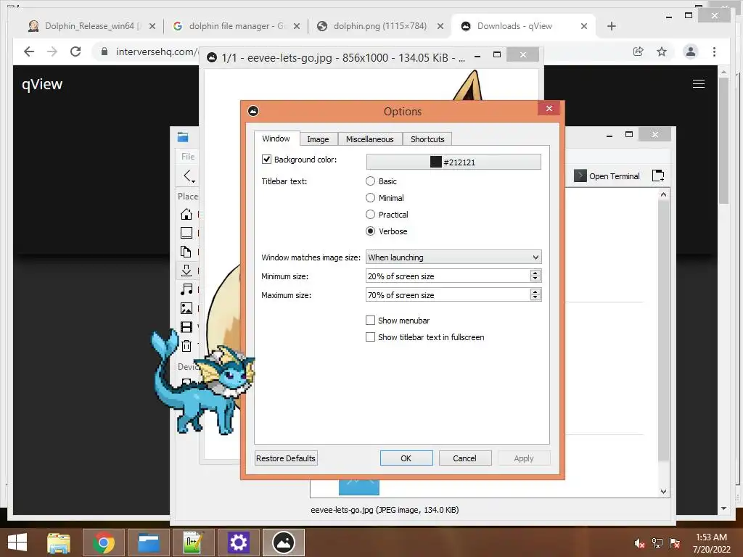Select the Trash place in Dolphin

coord(186,346)
